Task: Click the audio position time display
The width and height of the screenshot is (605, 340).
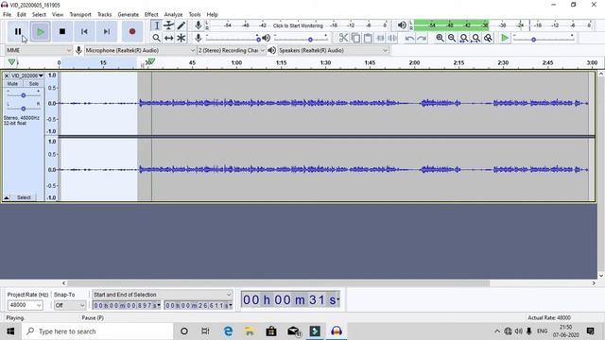Action: tap(290, 299)
